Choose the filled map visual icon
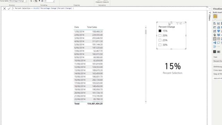Viewport: 222px width, 125px height. 219,35
